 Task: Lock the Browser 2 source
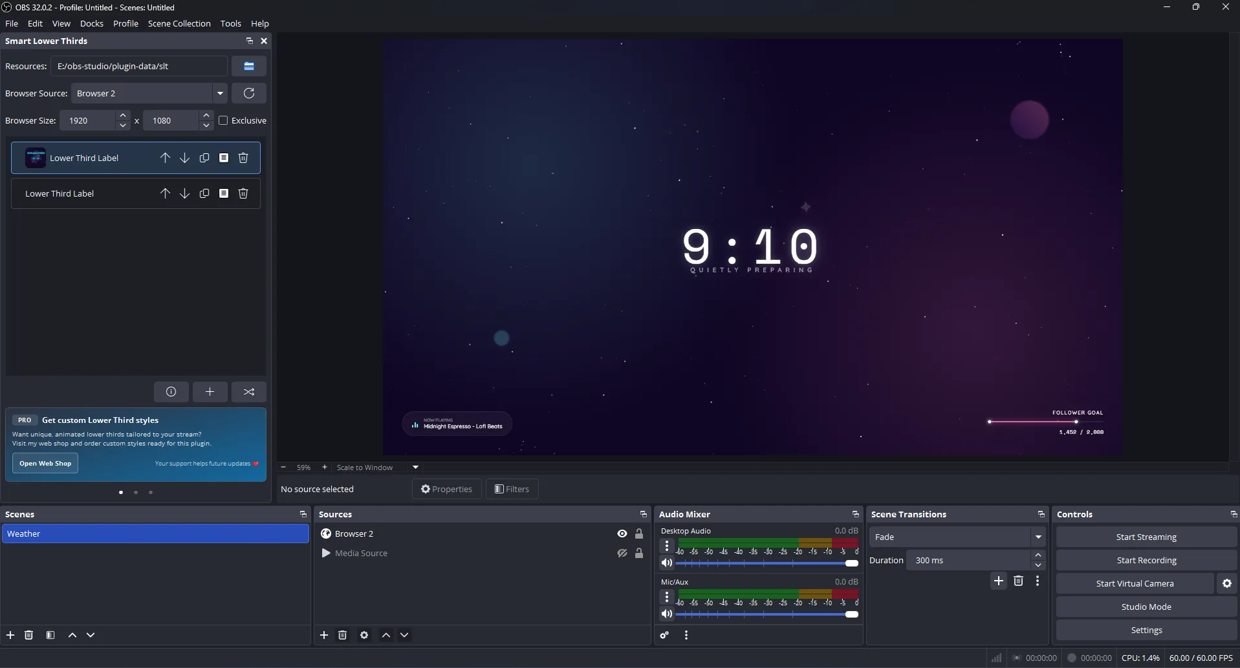pyautogui.click(x=638, y=533)
